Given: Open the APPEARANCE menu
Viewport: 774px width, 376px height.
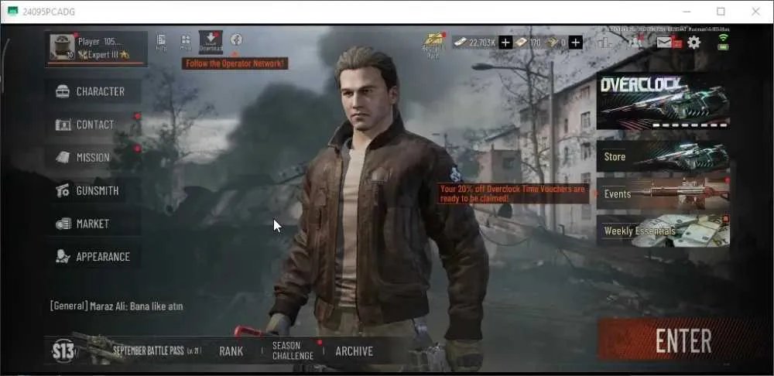Looking at the screenshot, I should point(94,257).
